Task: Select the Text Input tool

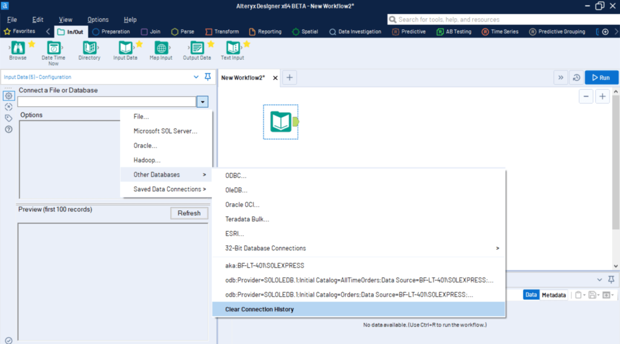Action: [232, 48]
